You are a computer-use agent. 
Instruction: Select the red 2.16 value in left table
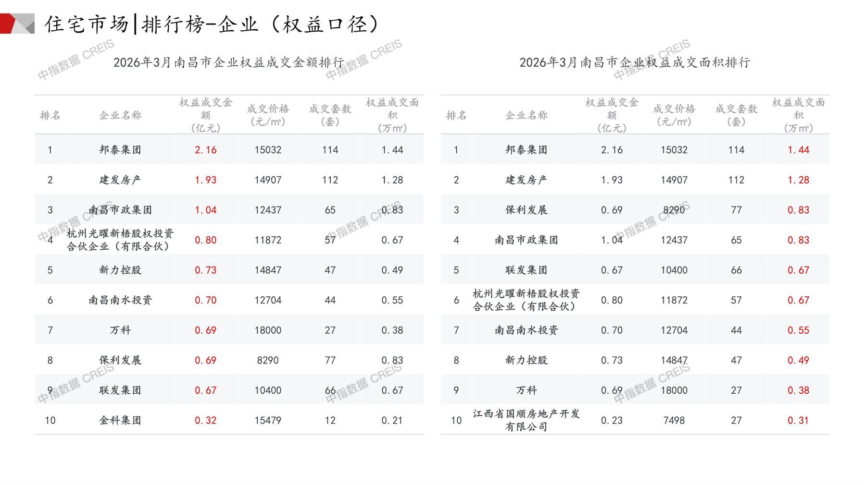pos(205,150)
